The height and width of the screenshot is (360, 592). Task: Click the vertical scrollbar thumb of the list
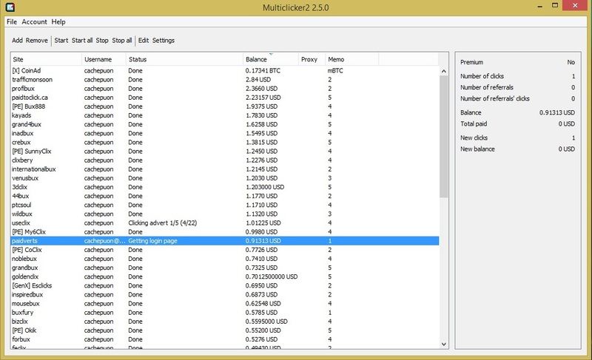(443, 136)
